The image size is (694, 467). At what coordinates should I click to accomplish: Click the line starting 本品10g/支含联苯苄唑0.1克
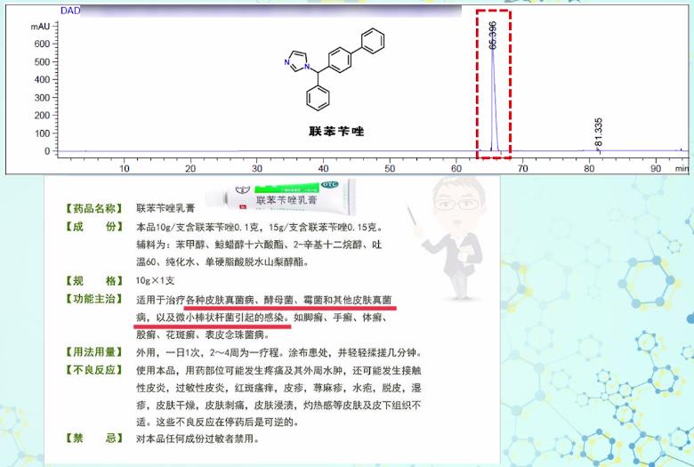(260, 227)
